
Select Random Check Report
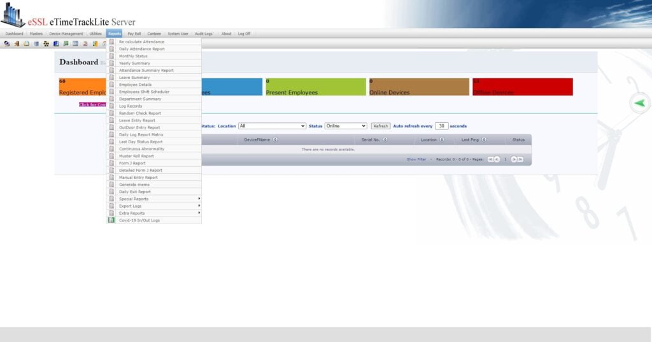[154, 113]
